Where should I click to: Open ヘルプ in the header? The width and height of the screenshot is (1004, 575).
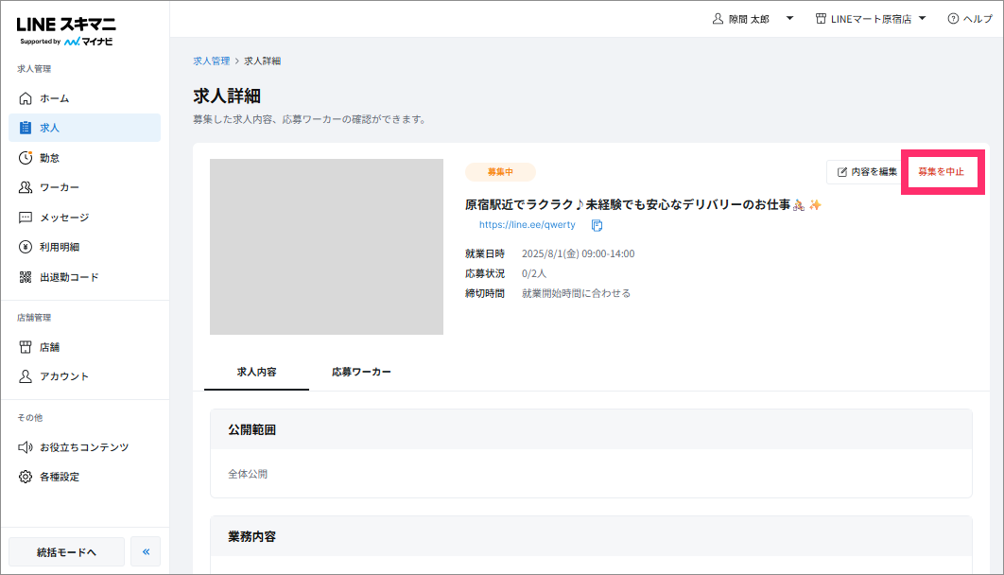pos(970,19)
